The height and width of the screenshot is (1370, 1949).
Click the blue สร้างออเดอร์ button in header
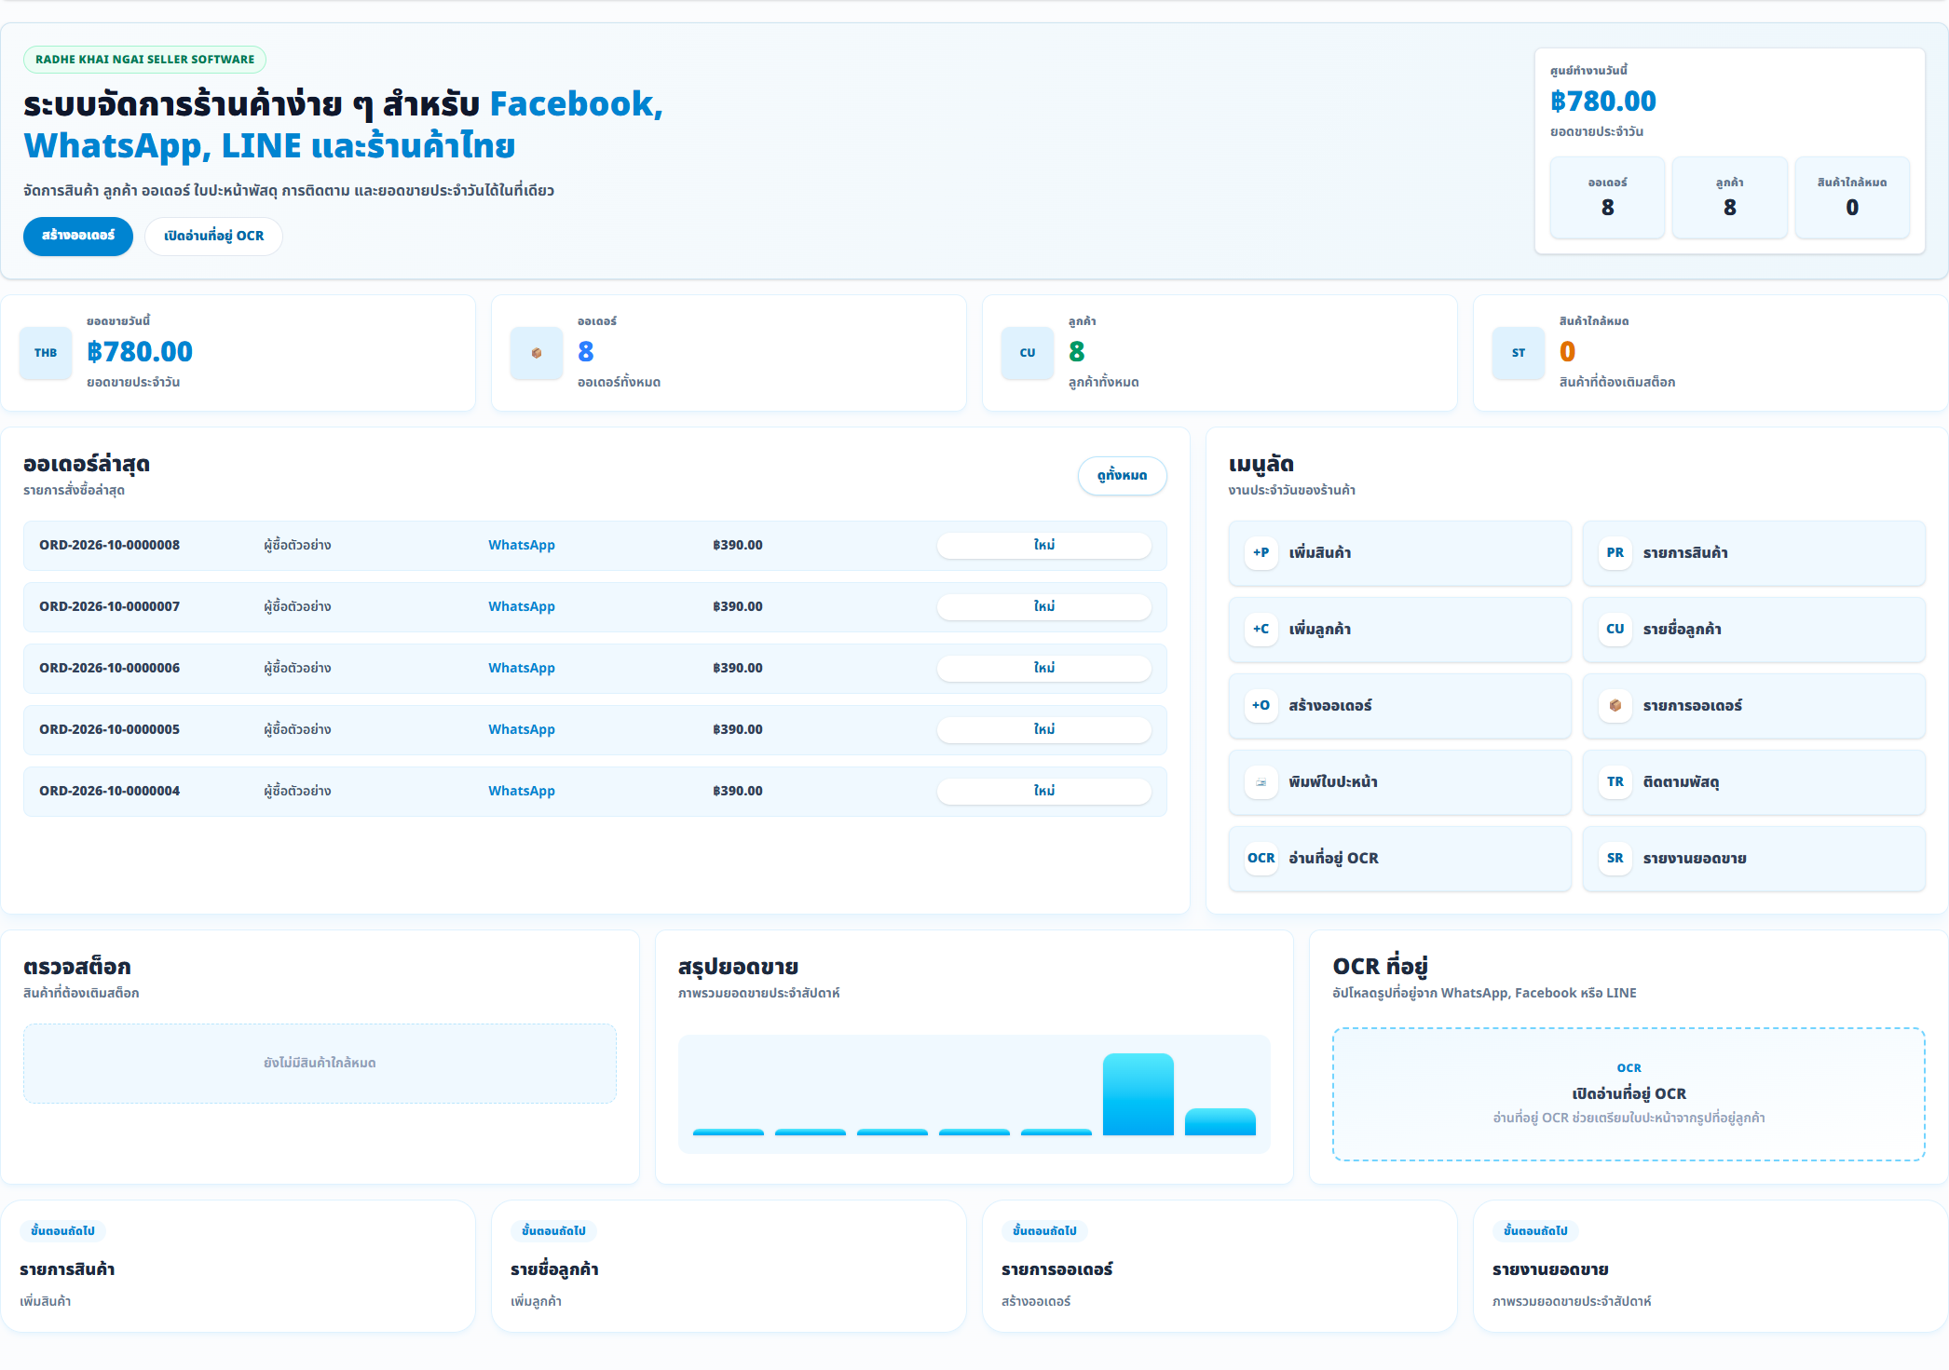[78, 236]
